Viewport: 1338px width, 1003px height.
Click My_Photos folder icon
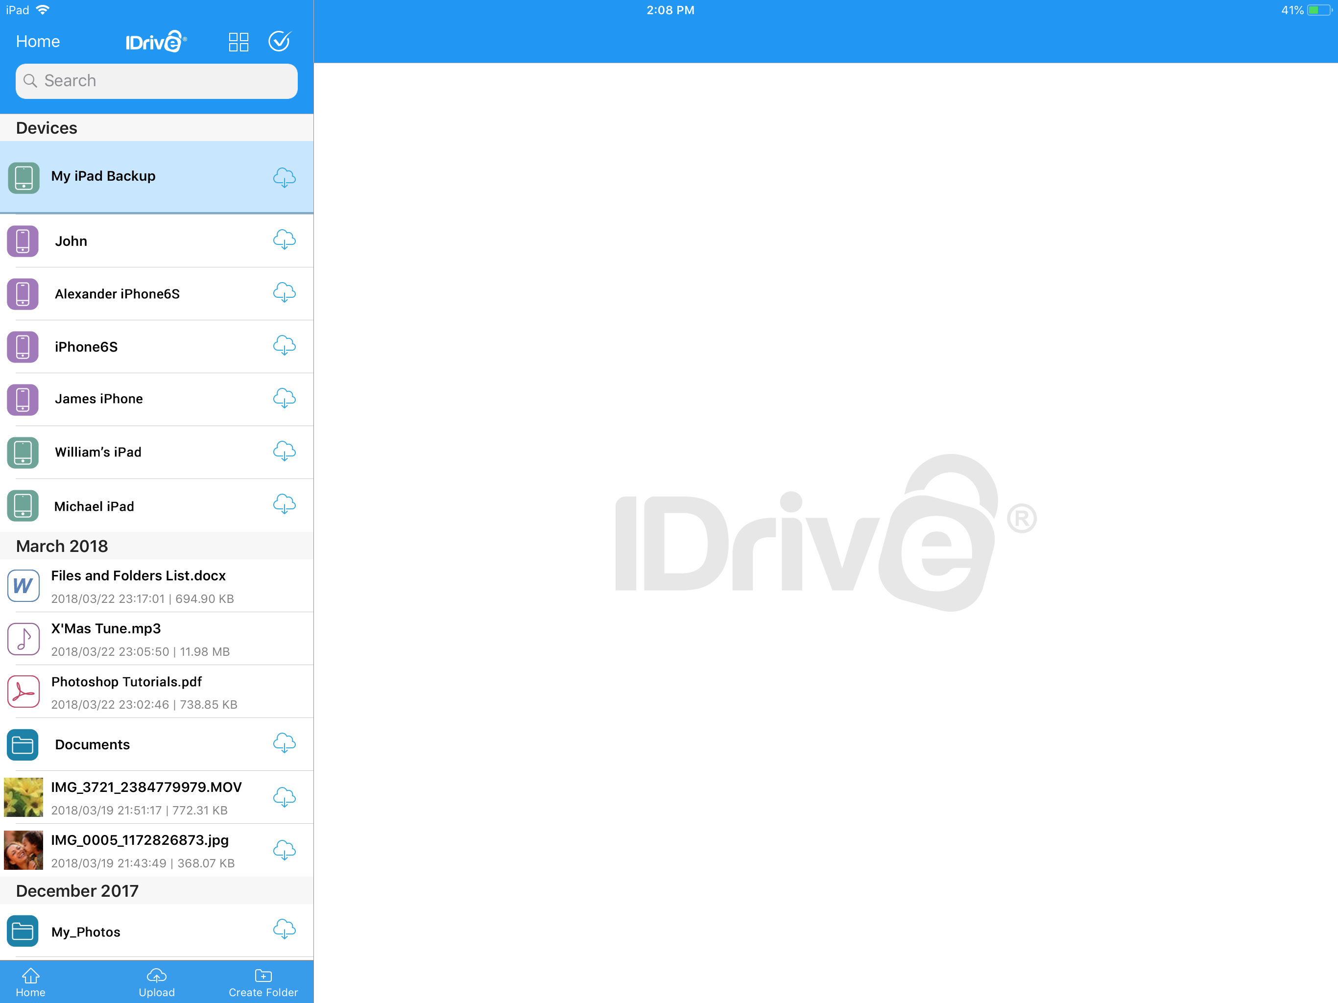[x=23, y=931]
